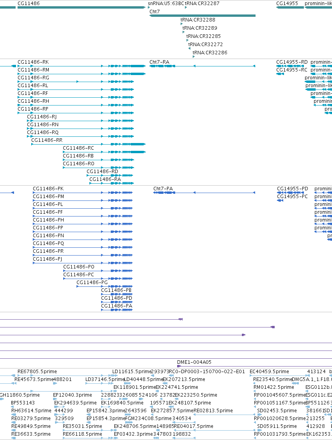Select EST EK118901.5prime
Image resolution: width=332 pixels, height=440 pixels.
(x=135, y=388)
